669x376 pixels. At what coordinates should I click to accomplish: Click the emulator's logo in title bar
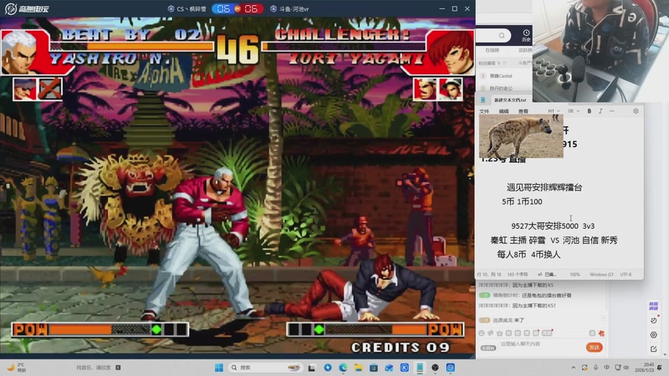27,8
